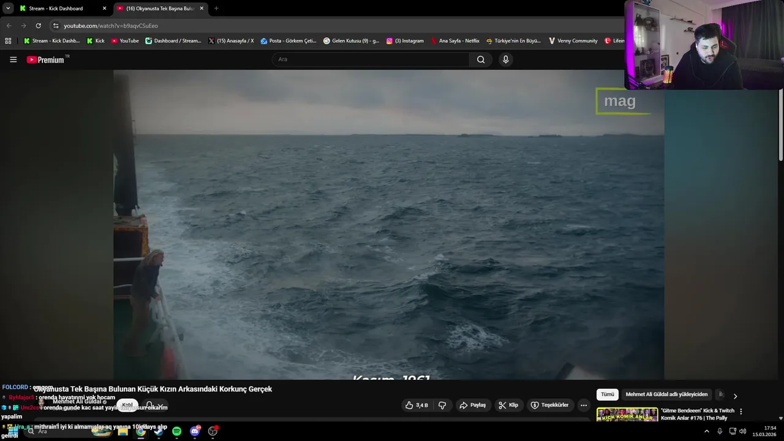Dislike the video with thumbs-down
The image size is (784, 441).
(442, 405)
